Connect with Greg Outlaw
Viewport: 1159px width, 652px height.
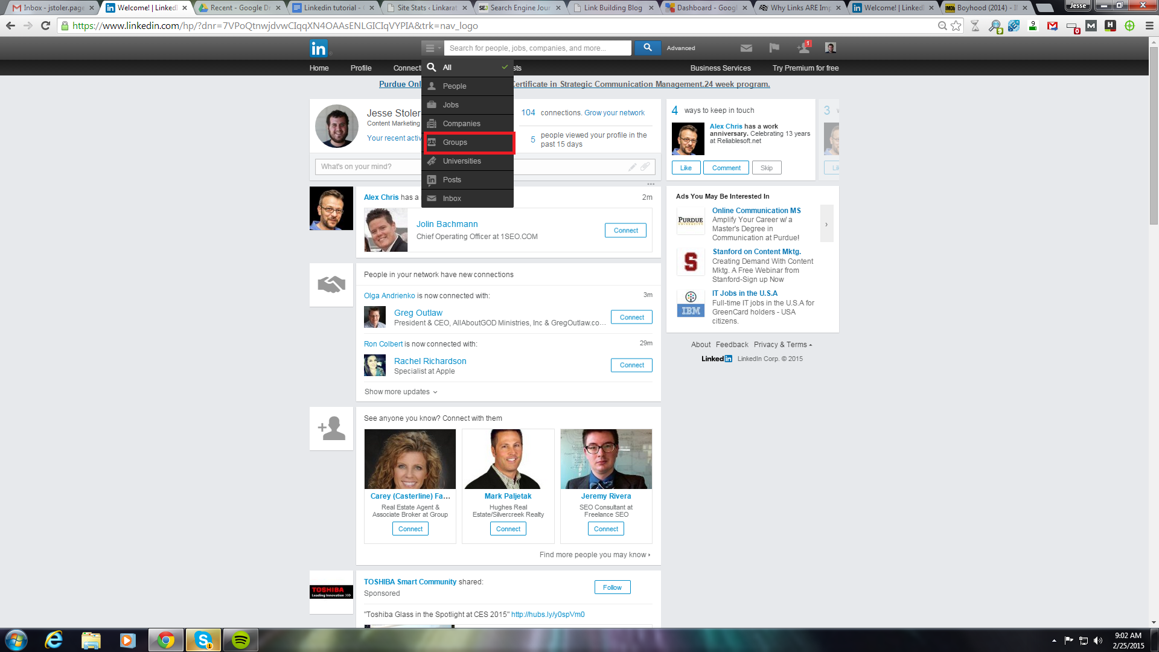click(x=631, y=318)
